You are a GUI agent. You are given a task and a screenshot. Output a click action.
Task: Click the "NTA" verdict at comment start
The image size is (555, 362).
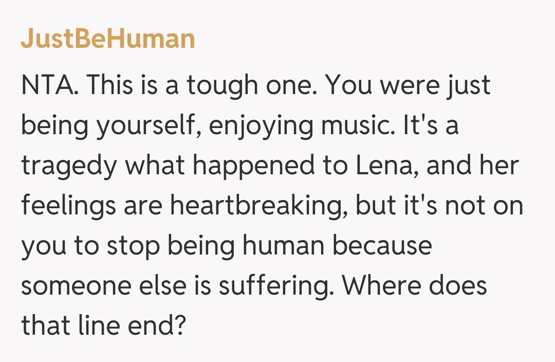coord(48,85)
